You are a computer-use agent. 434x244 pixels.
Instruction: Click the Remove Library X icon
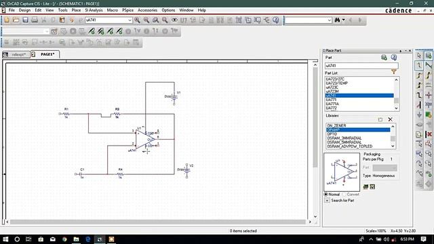point(391,119)
